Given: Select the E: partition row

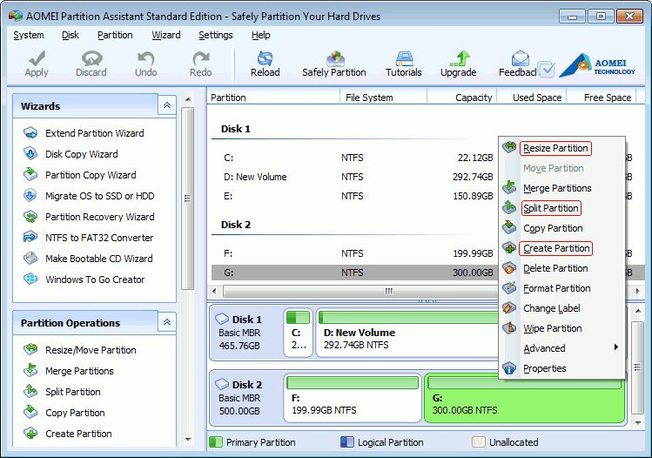Looking at the screenshot, I should 354,196.
